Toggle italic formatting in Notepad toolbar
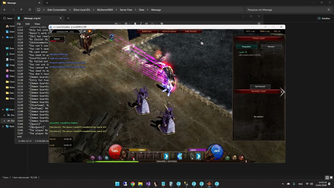The height and width of the screenshot is (188, 334). pos(141,23)
